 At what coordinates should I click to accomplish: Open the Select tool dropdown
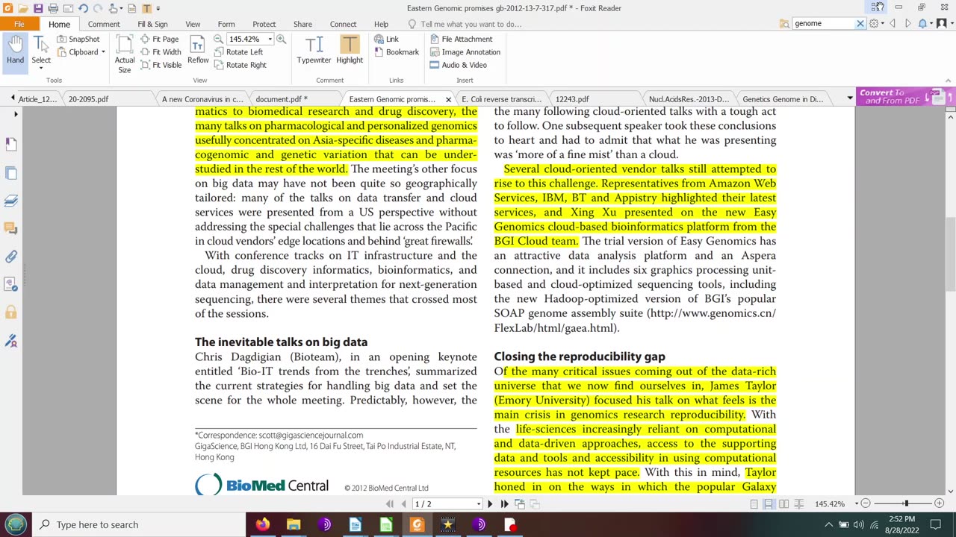(41, 68)
